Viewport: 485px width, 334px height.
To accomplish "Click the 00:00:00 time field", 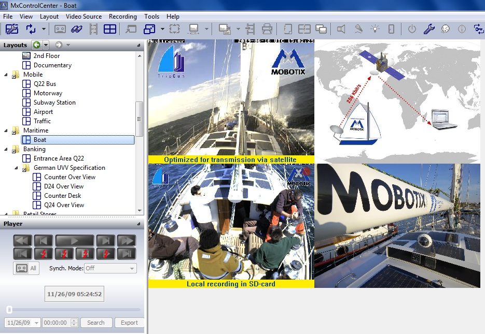I will coord(57,323).
